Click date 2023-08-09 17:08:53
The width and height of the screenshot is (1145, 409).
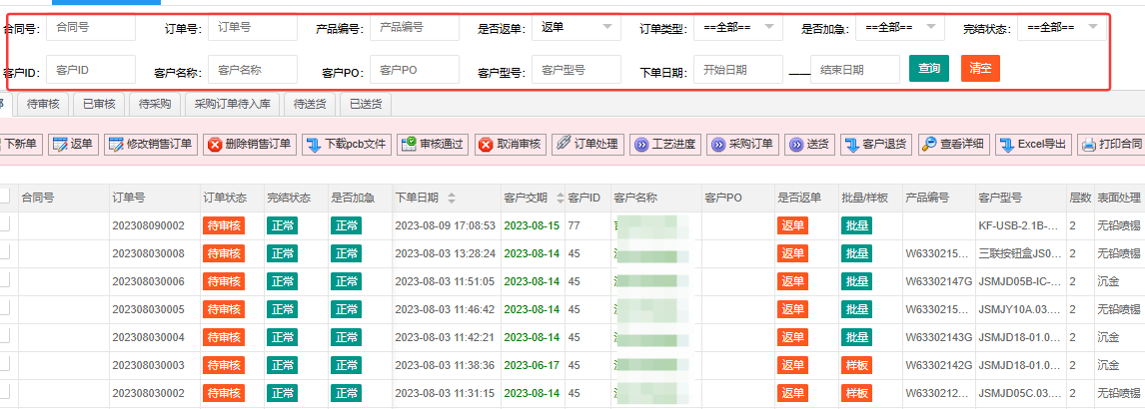point(446,226)
